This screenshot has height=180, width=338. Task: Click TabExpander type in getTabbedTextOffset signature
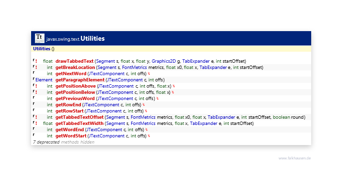point(221,117)
